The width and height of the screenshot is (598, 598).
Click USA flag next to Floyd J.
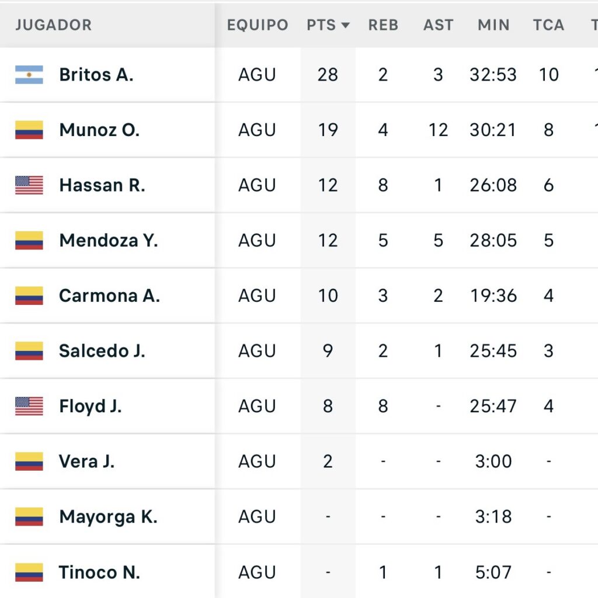[29, 406]
